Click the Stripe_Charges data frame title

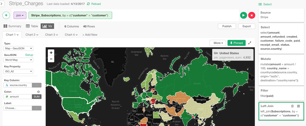click(x=26, y=3)
